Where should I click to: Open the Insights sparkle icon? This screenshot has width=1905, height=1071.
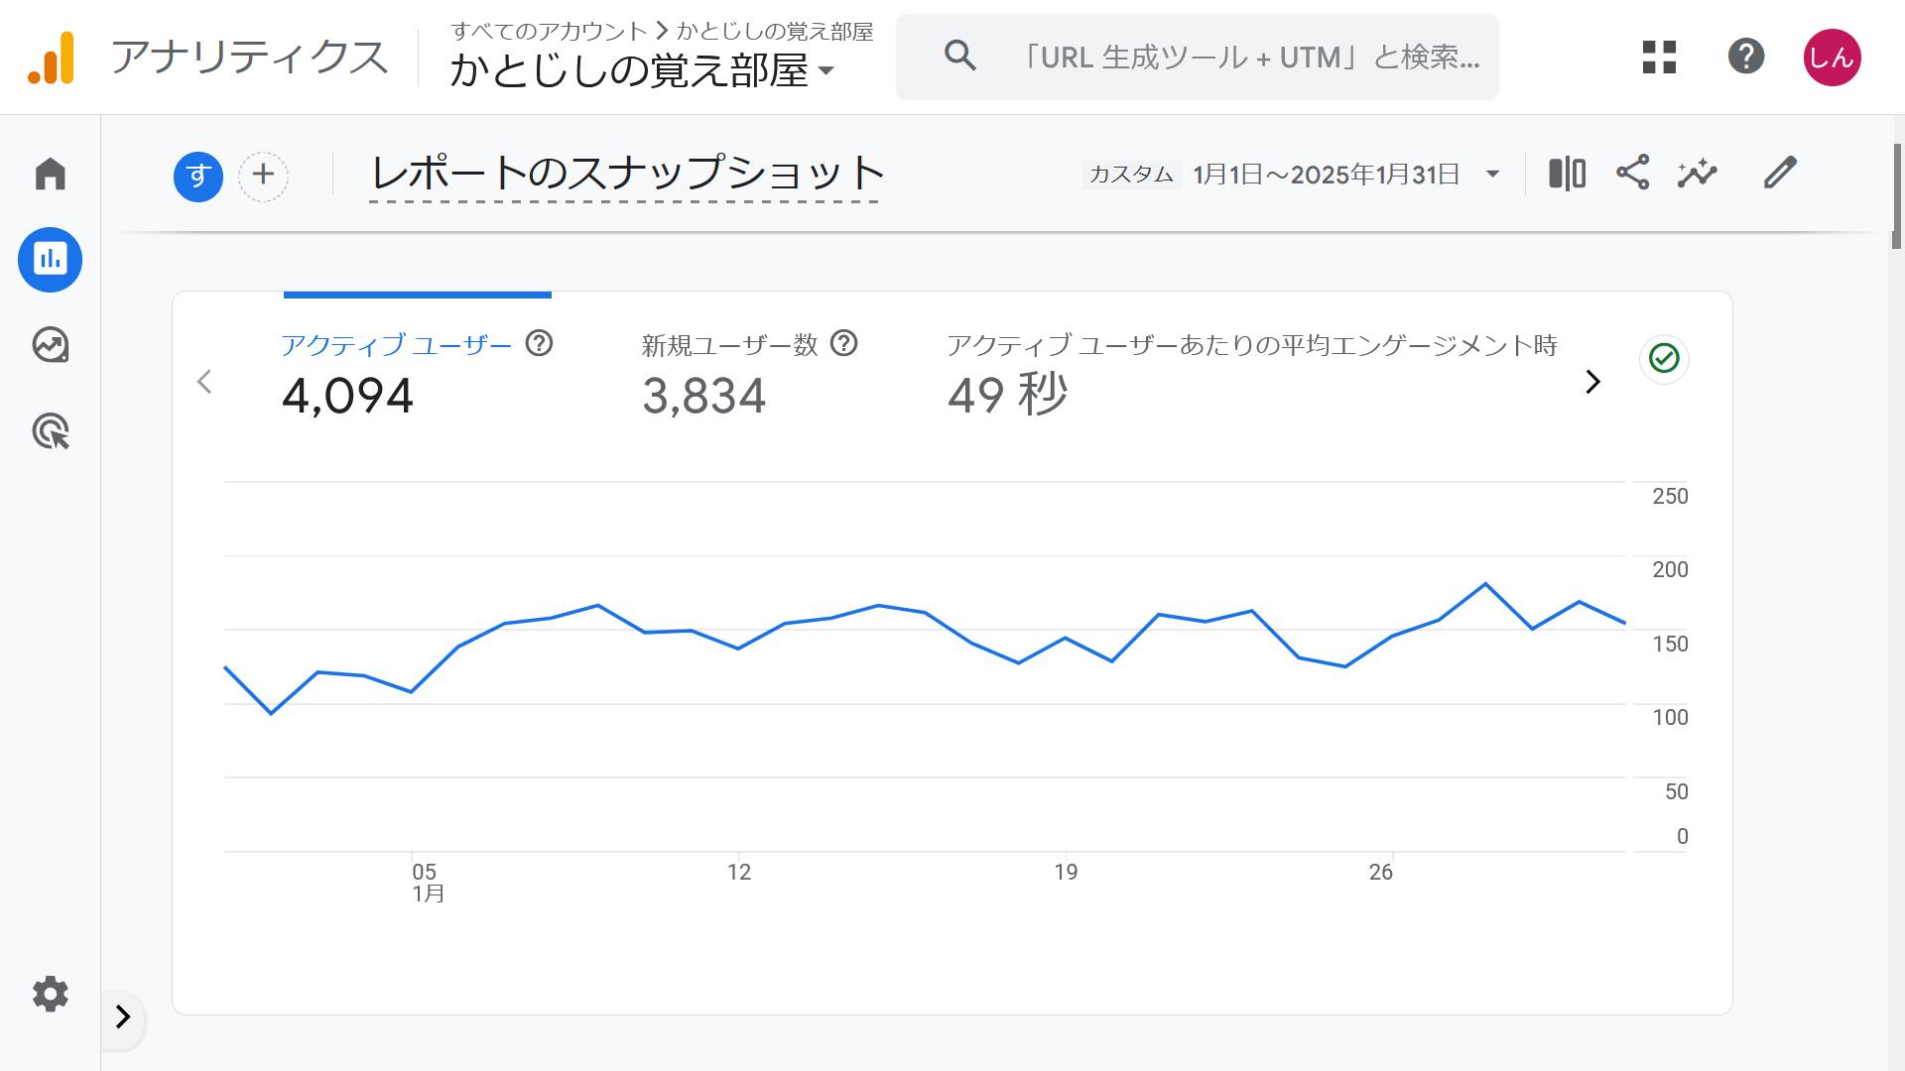1698,173
